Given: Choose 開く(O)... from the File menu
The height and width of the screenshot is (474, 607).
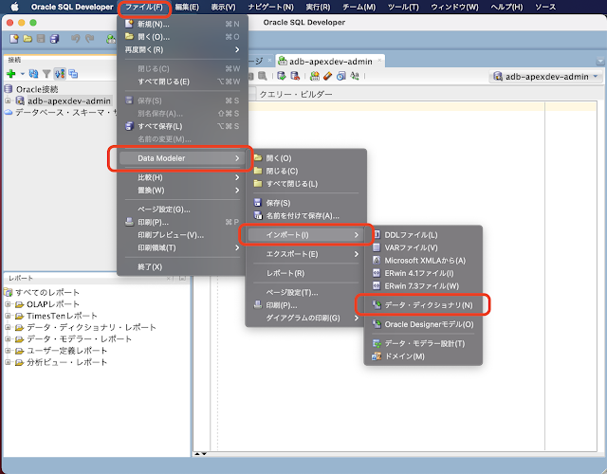Looking at the screenshot, I should click(x=182, y=37).
